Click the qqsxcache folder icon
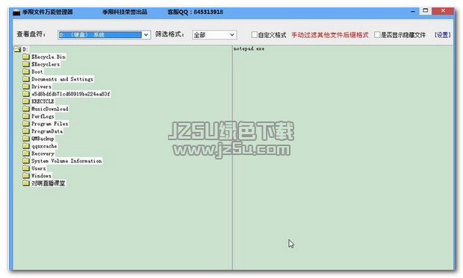Image resolution: width=463 pixels, height=278 pixels. [x=26, y=146]
